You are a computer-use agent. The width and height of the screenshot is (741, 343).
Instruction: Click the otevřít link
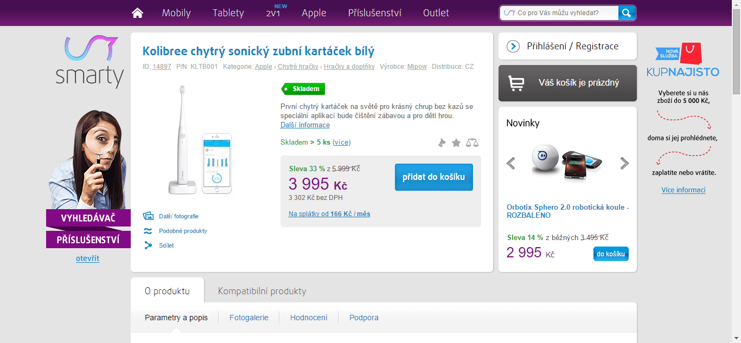(x=87, y=258)
